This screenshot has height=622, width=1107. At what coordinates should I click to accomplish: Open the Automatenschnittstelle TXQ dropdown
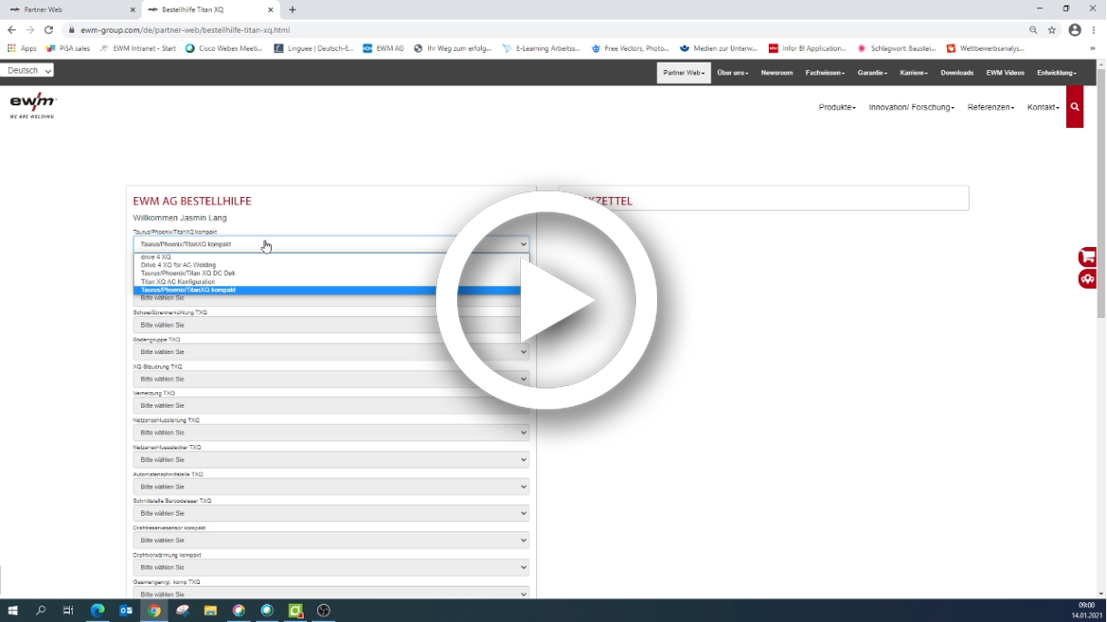pyautogui.click(x=331, y=487)
